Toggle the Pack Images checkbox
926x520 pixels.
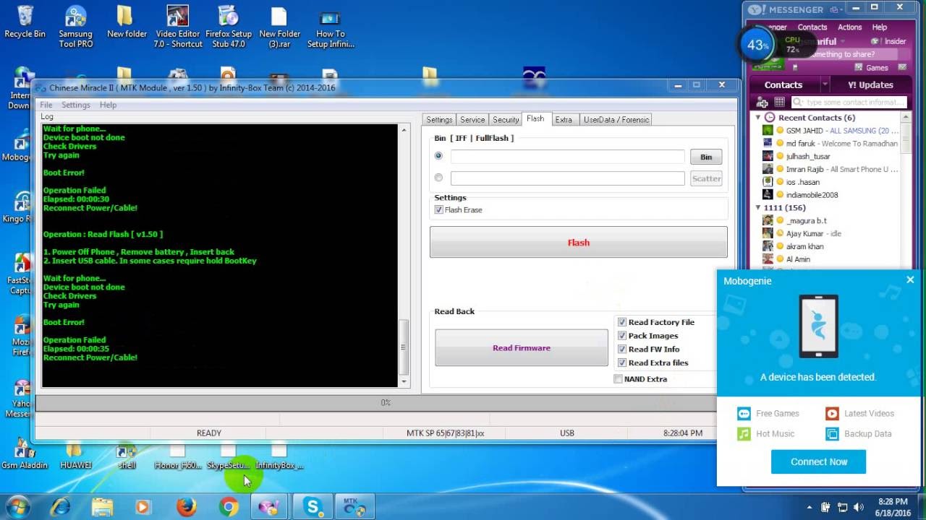click(x=621, y=336)
